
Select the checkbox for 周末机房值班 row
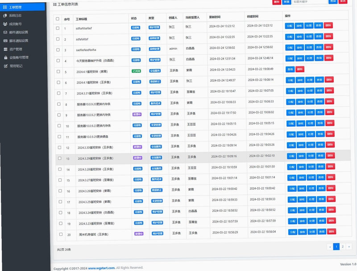(61, 234)
